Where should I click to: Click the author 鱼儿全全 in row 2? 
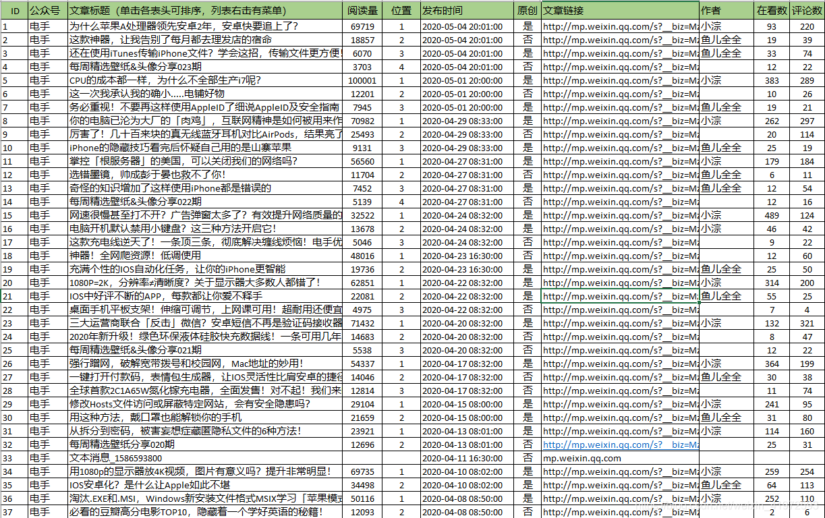coord(721,40)
